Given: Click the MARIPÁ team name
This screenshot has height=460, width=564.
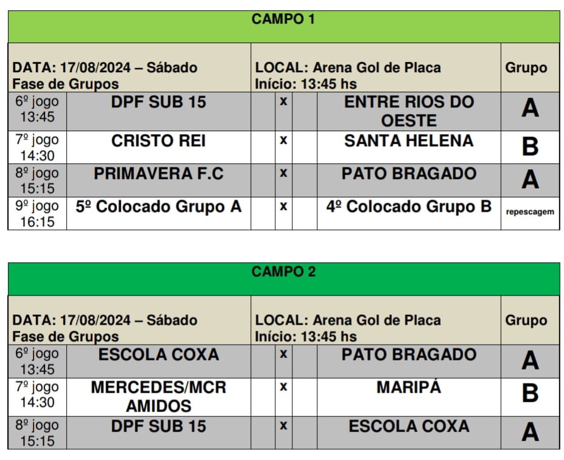Looking at the screenshot, I should tap(408, 387).
